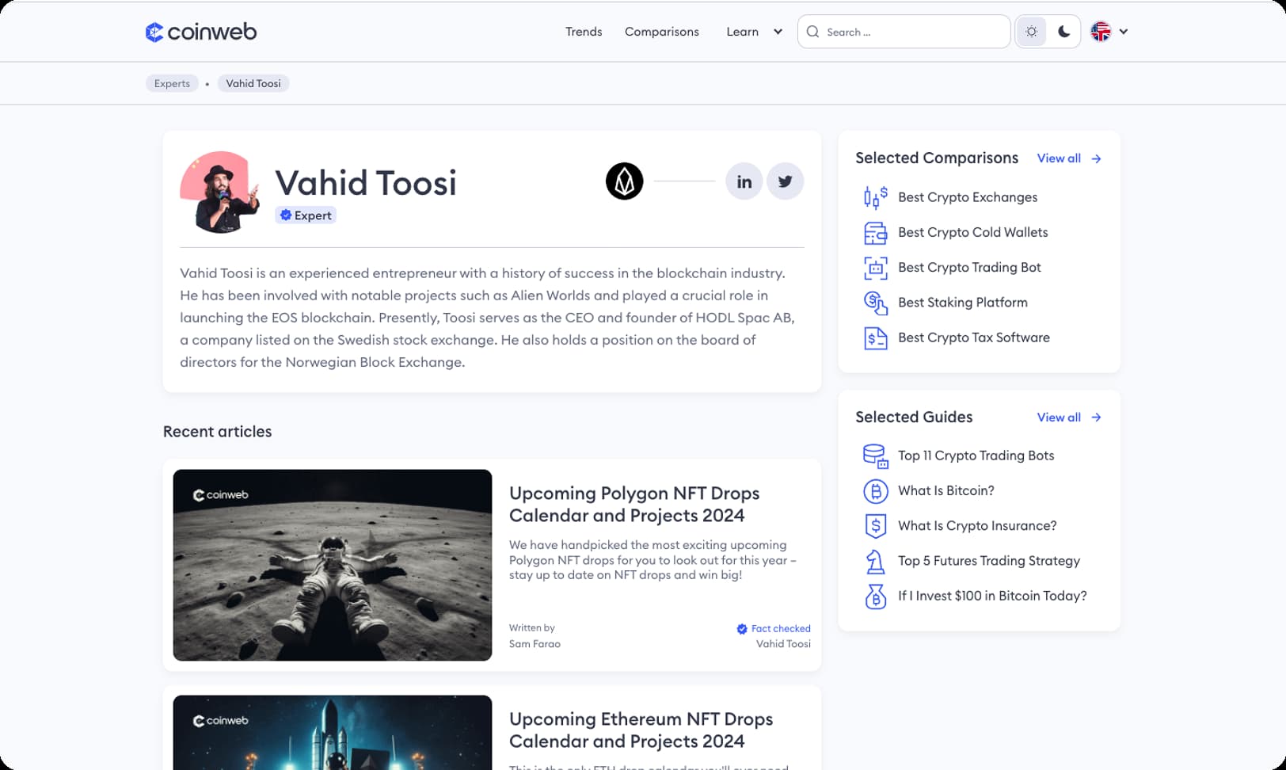Switch to dark mode moon toggle
Image resolution: width=1286 pixels, height=770 pixels.
tap(1064, 32)
